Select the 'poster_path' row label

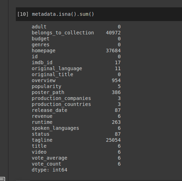pos(48,92)
